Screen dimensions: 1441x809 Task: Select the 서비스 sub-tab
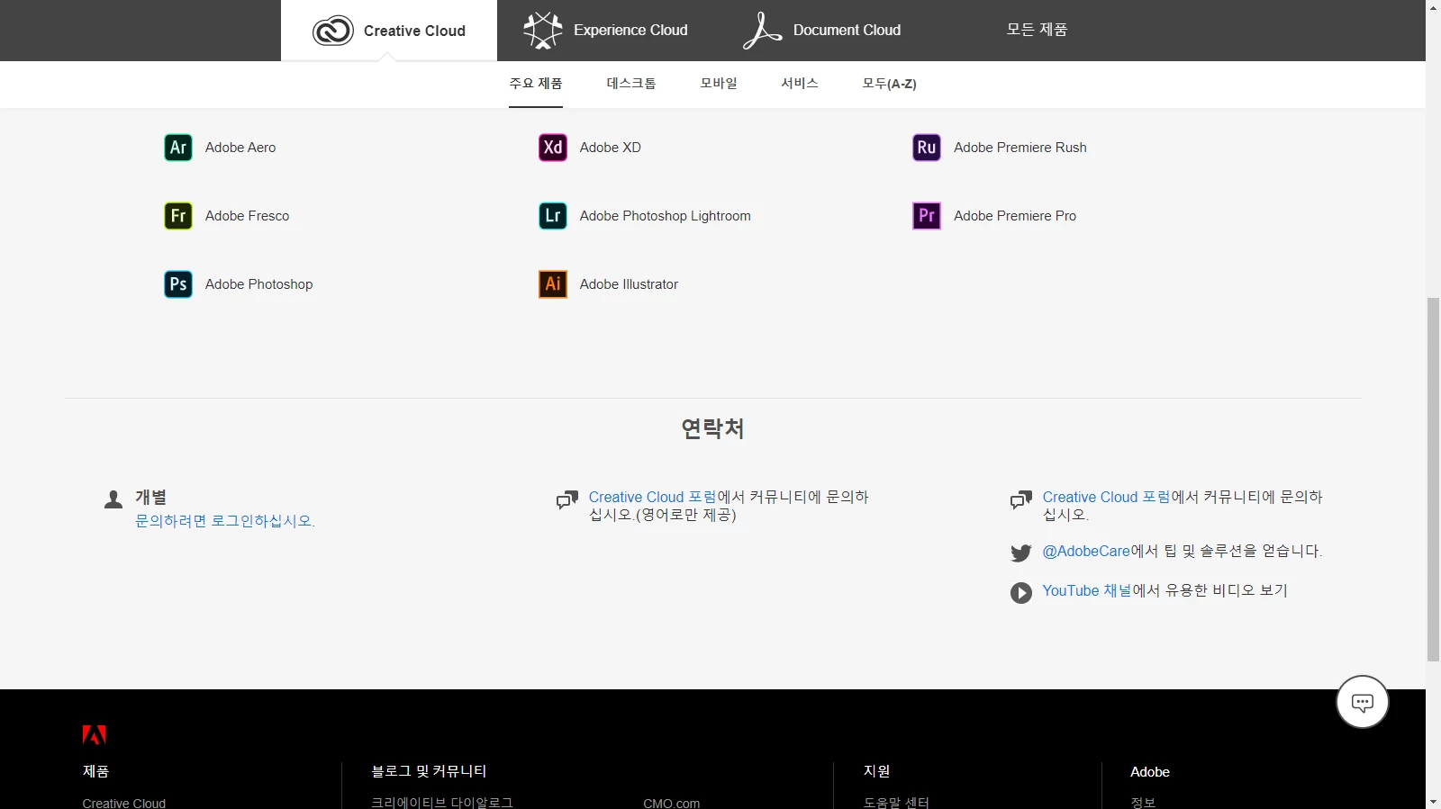tap(800, 84)
